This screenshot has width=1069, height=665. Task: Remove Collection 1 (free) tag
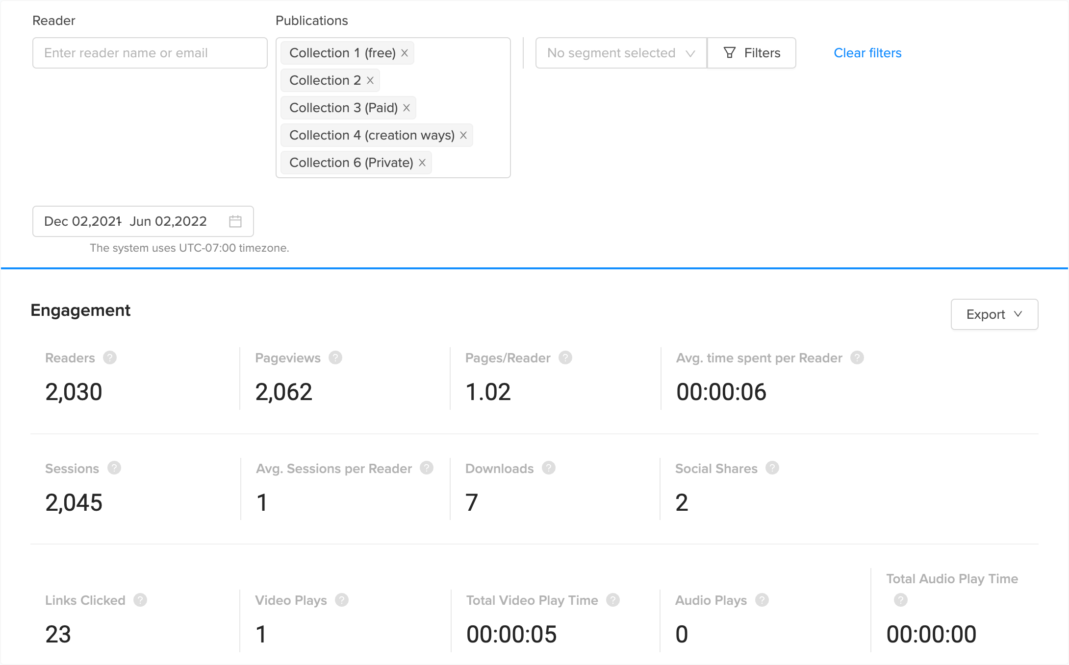click(x=405, y=53)
